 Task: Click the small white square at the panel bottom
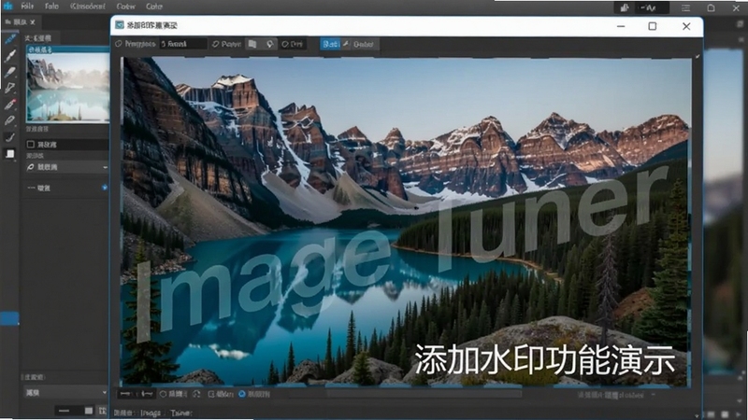(x=89, y=411)
